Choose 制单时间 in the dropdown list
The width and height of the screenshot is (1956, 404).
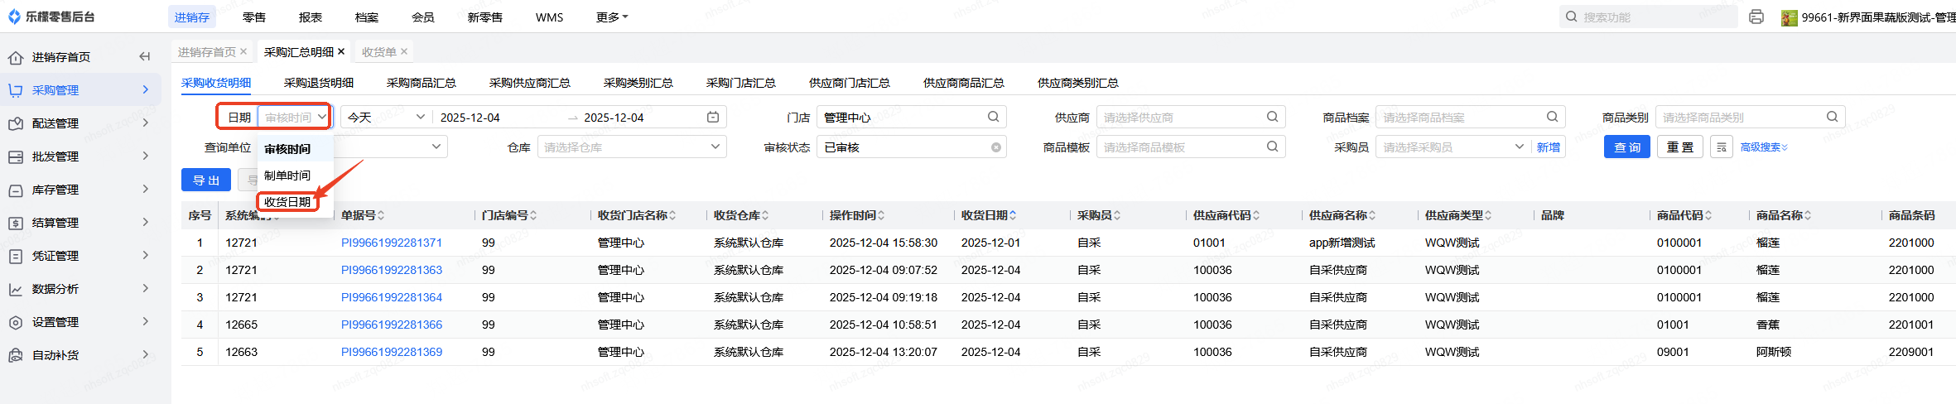pos(287,176)
